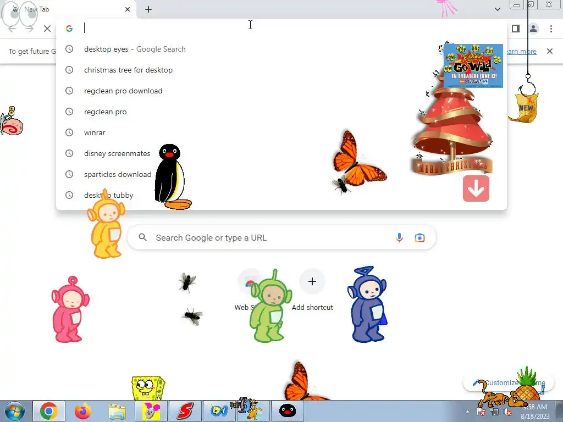Select the 'winrar' history suggestion
The image size is (563, 422).
[281, 132]
